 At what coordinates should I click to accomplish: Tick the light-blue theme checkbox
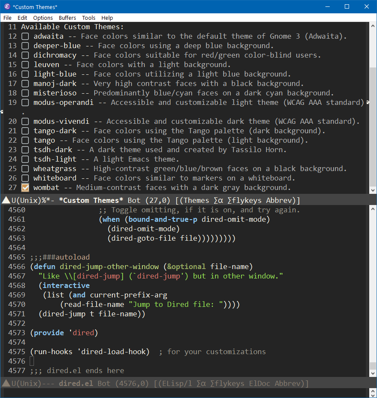tap(25, 74)
